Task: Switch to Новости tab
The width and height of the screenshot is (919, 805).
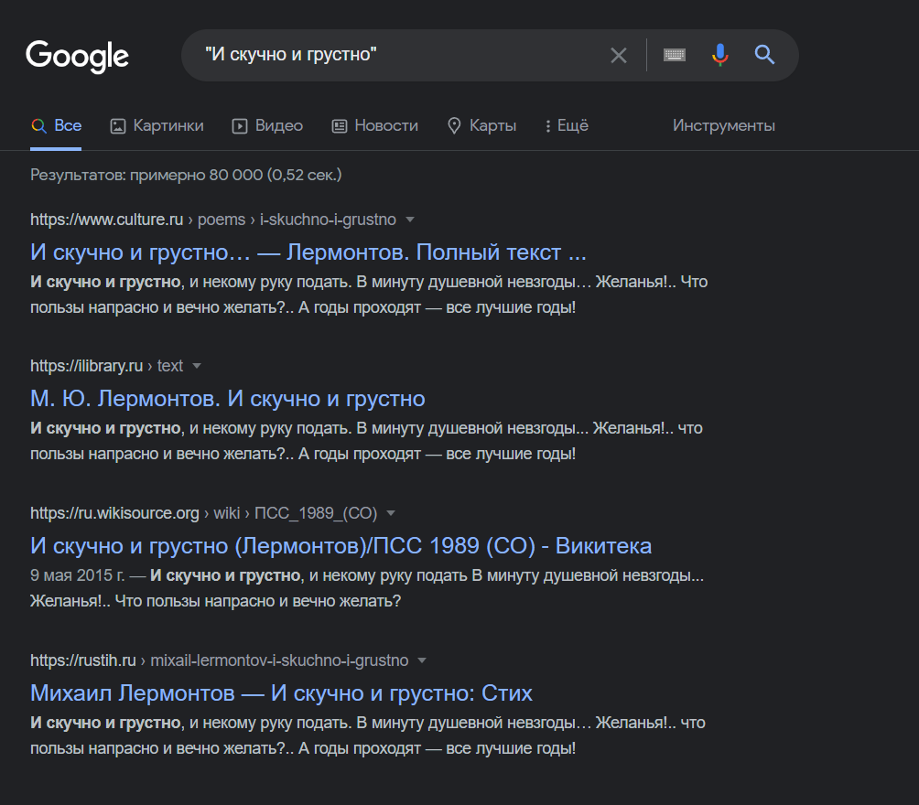Action: (x=374, y=125)
